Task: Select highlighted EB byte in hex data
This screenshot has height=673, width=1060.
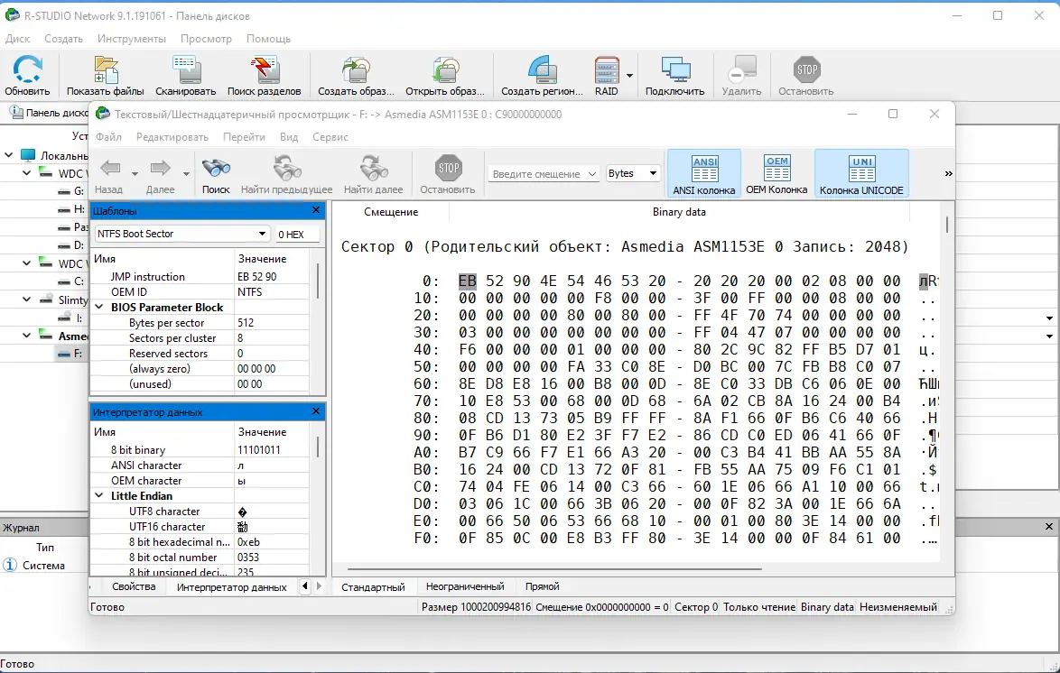Action: pos(467,281)
